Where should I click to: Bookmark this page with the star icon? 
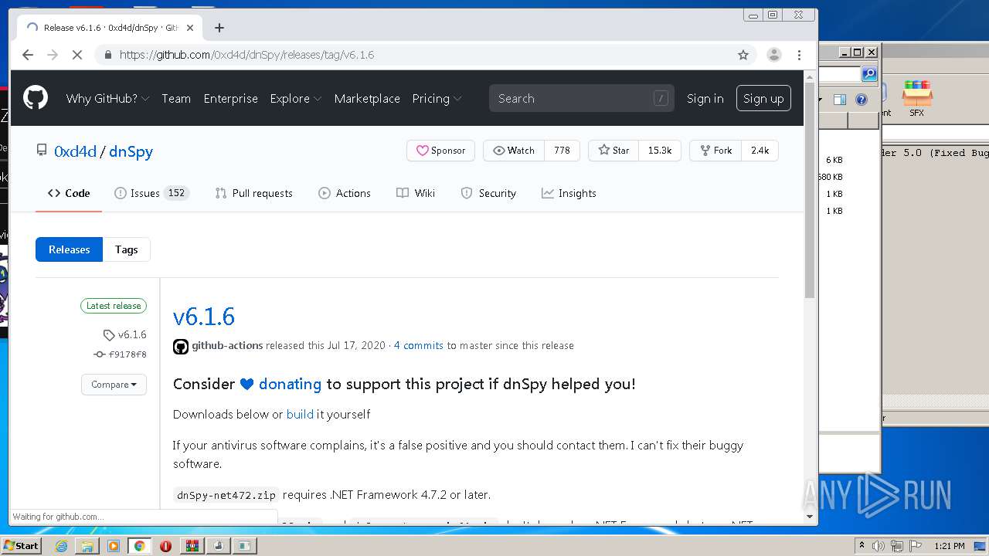743,55
